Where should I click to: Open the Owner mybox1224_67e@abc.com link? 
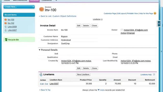point(136,30)
